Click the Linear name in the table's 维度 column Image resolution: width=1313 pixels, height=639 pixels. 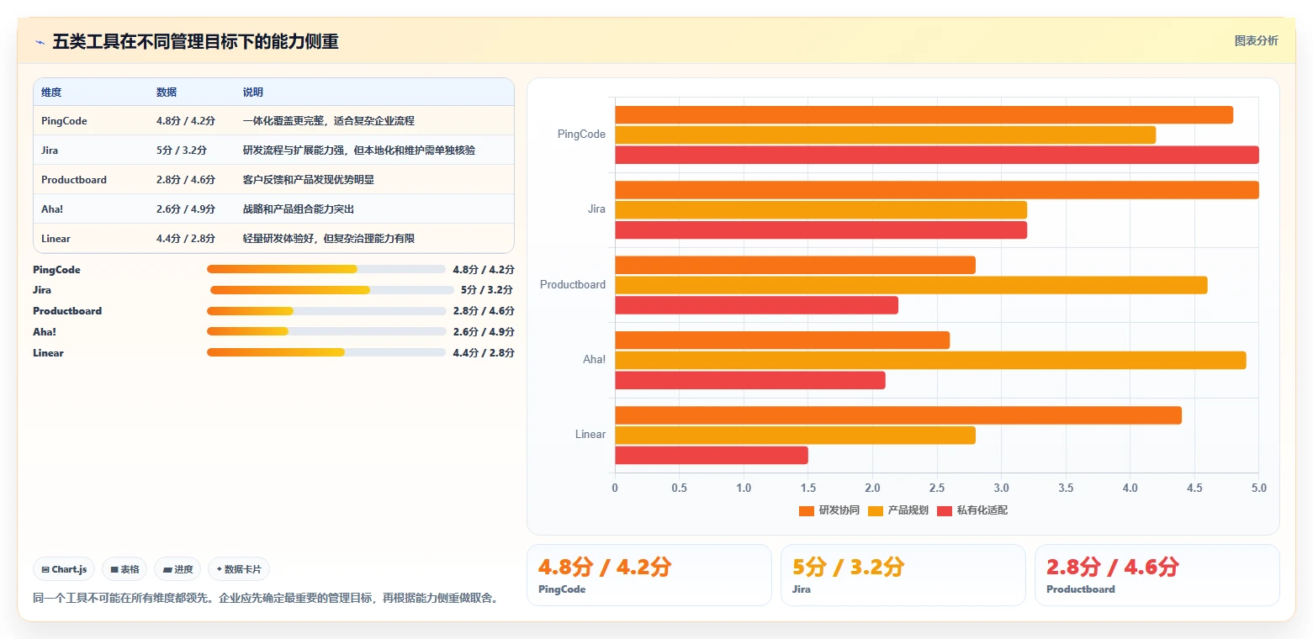click(x=56, y=239)
